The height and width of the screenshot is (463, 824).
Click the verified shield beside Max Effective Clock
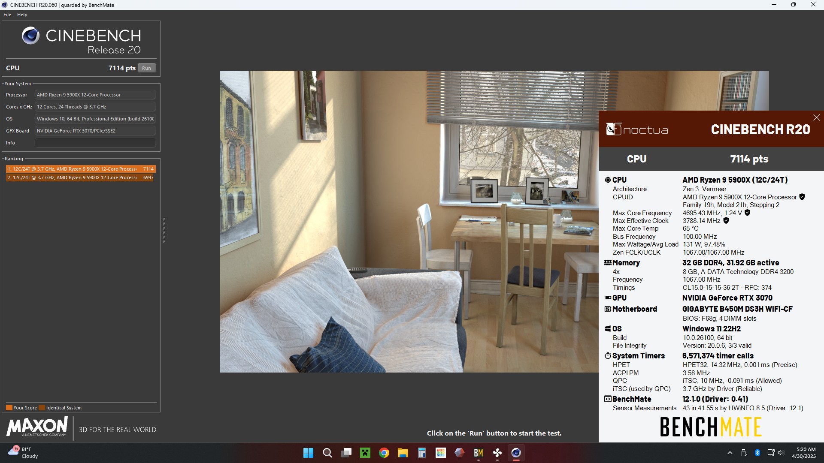(x=726, y=221)
